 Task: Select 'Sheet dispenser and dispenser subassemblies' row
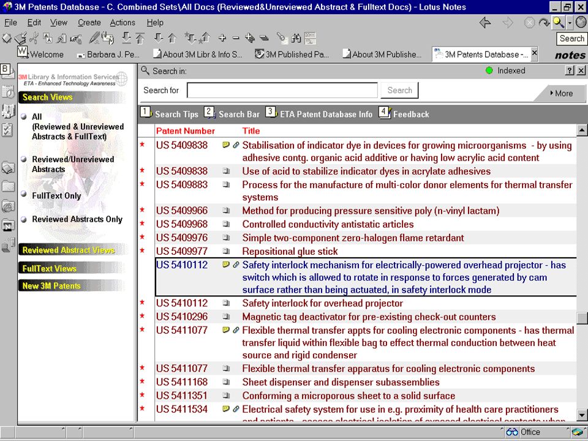pos(357,382)
